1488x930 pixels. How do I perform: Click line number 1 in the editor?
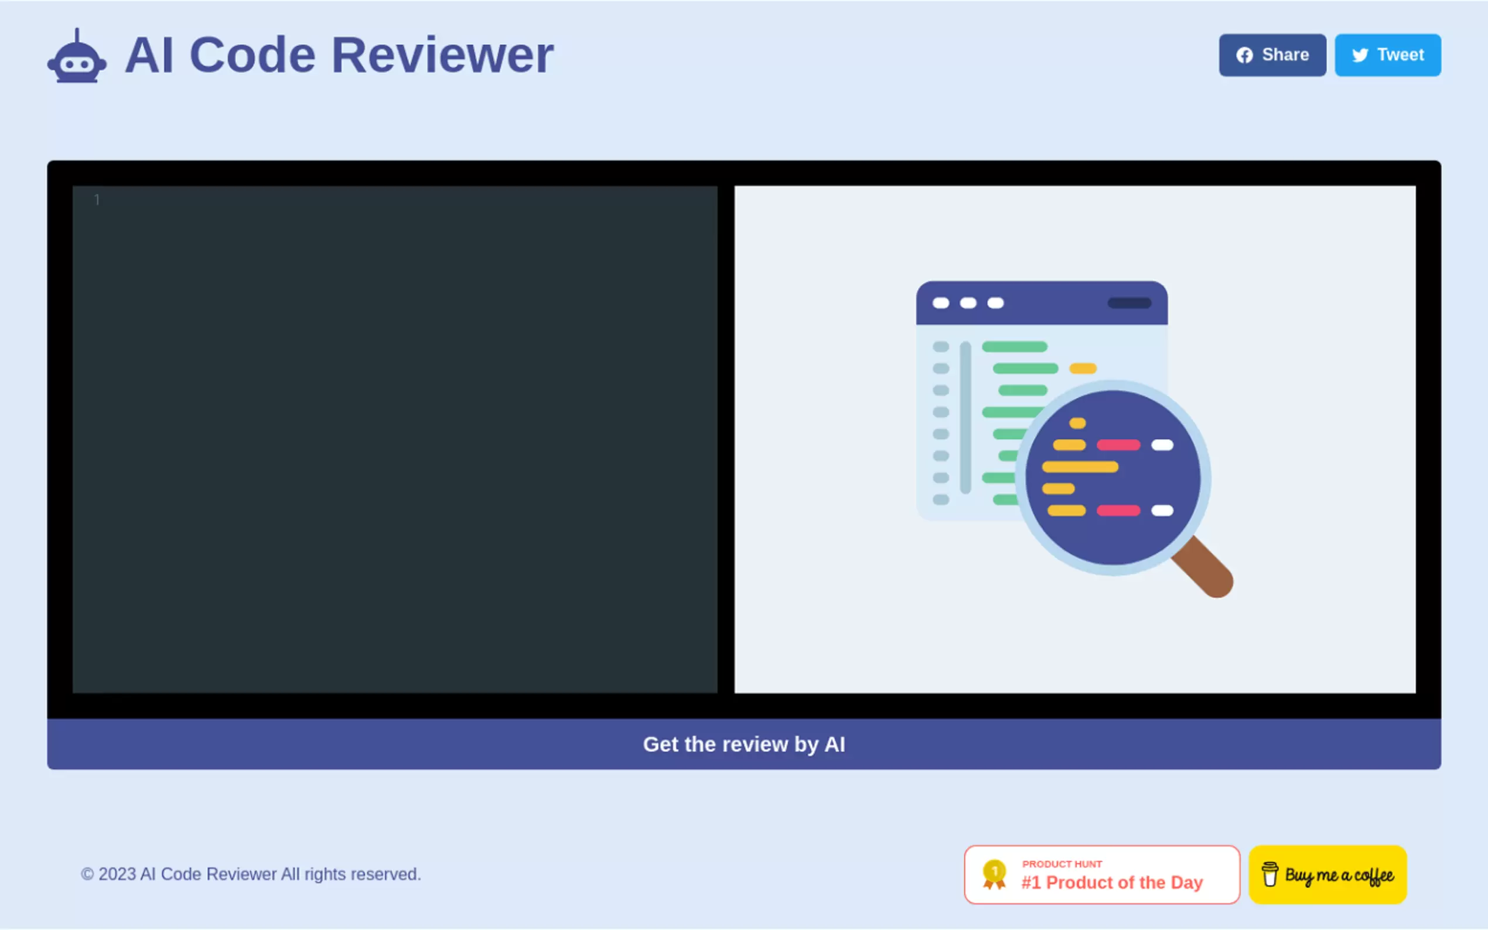point(97,200)
